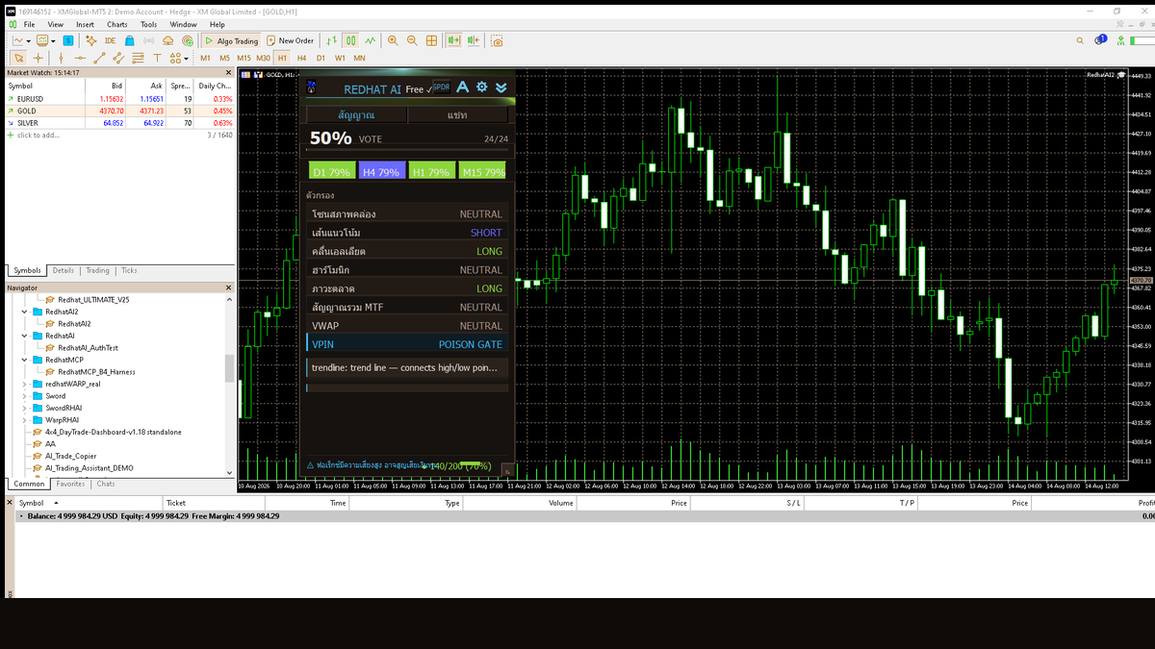Open the Market Watch dollar icon

click(x=68, y=40)
